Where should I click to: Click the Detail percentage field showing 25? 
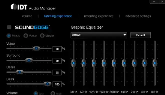(57, 73)
